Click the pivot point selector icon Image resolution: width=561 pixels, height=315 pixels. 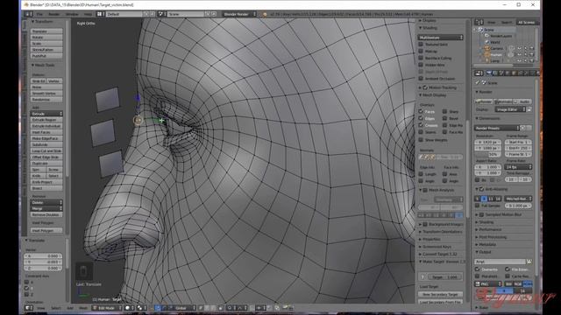pos(140,308)
